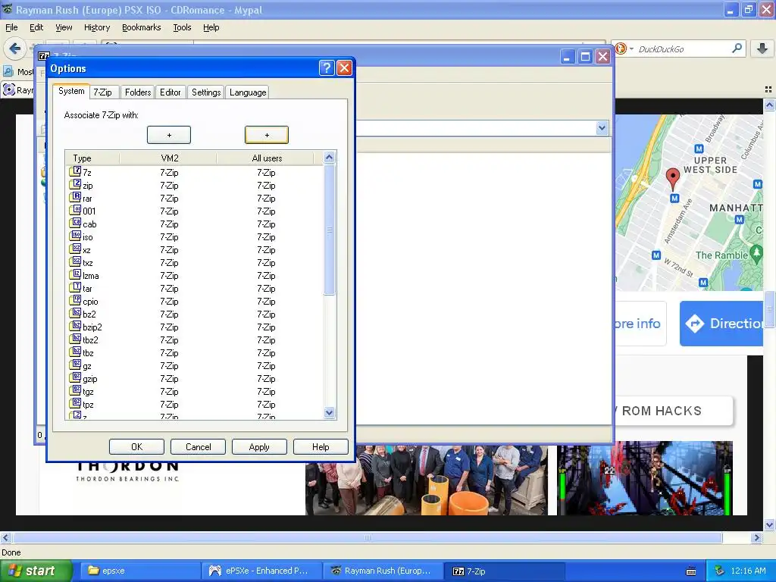This screenshot has height=582, width=776.
Task: Switch to the Folders tab
Action: (138, 92)
